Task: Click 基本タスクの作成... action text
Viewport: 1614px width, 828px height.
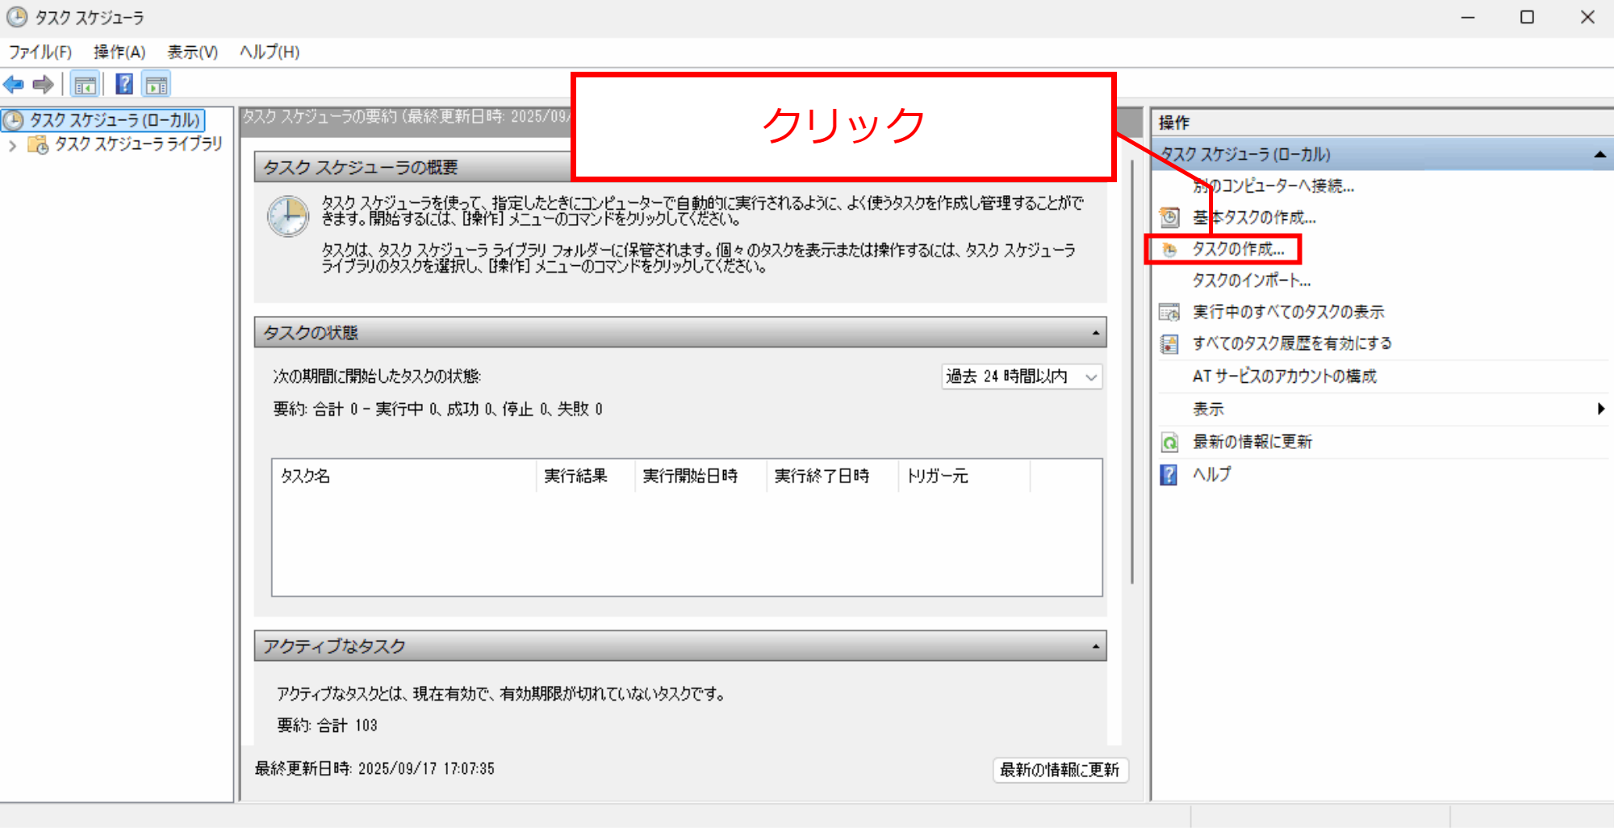Action: [x=1254, y=218]
